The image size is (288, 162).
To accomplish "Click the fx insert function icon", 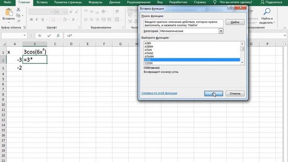I will [58, 36].
